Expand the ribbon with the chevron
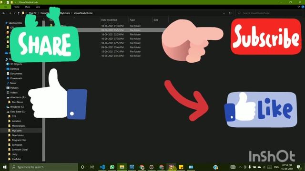The image size is (305, 171). 299,7
